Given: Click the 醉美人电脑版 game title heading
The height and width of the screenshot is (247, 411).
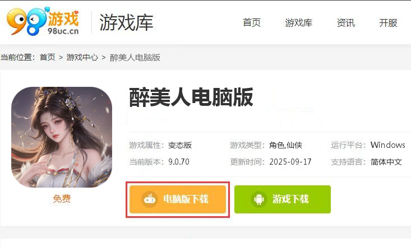Looking at the screenshot, I should 191,97.
